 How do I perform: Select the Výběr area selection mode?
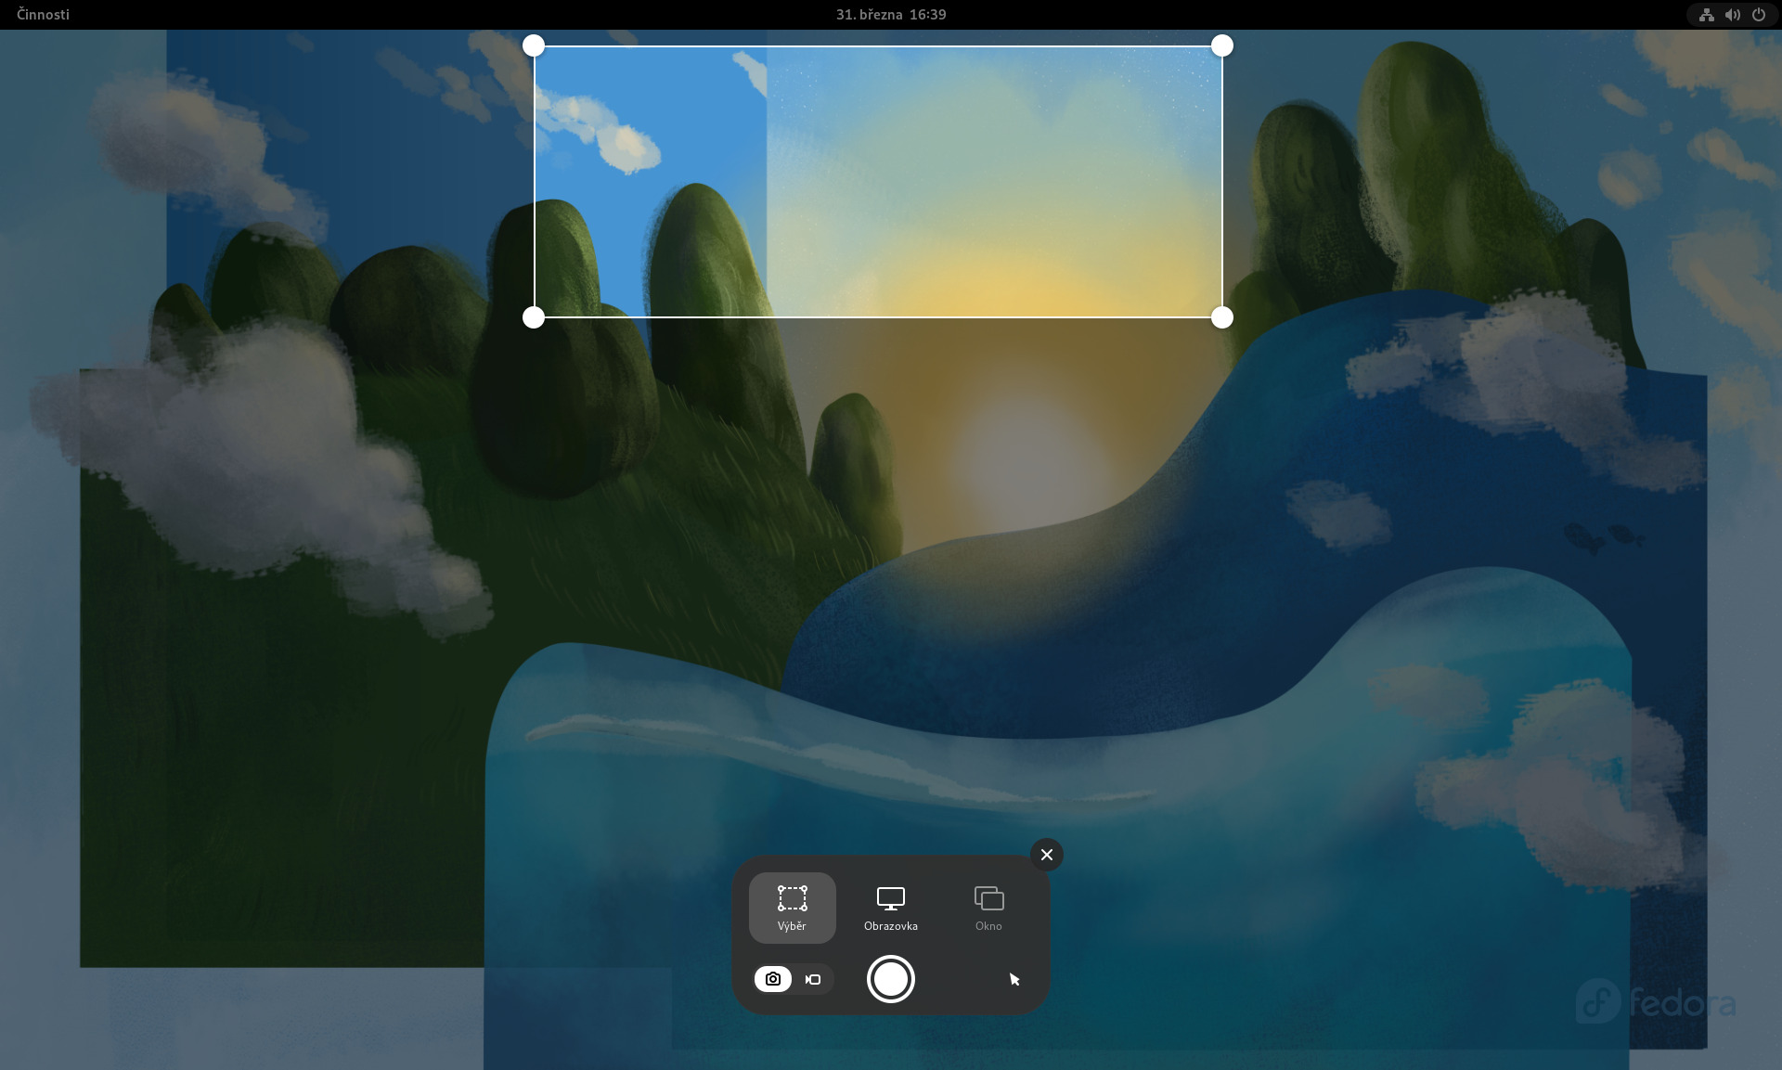coord(792,908)
